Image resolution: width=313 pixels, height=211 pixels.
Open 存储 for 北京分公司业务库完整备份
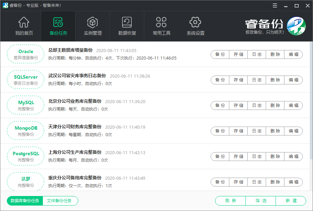(x=238, y=105)
